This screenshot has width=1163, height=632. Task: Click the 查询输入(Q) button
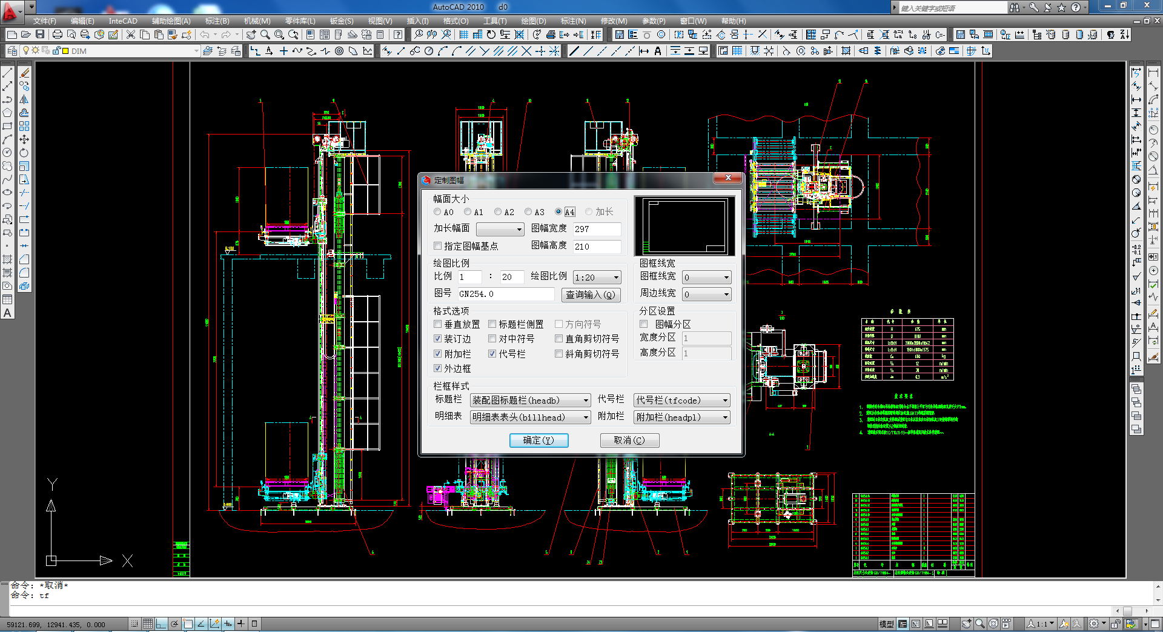tap(591, 295)
